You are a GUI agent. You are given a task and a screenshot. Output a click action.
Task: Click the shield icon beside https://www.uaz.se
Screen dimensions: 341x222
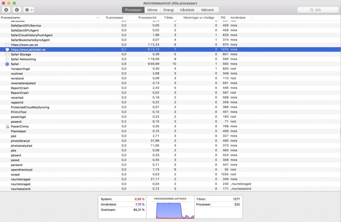point(7,45)
